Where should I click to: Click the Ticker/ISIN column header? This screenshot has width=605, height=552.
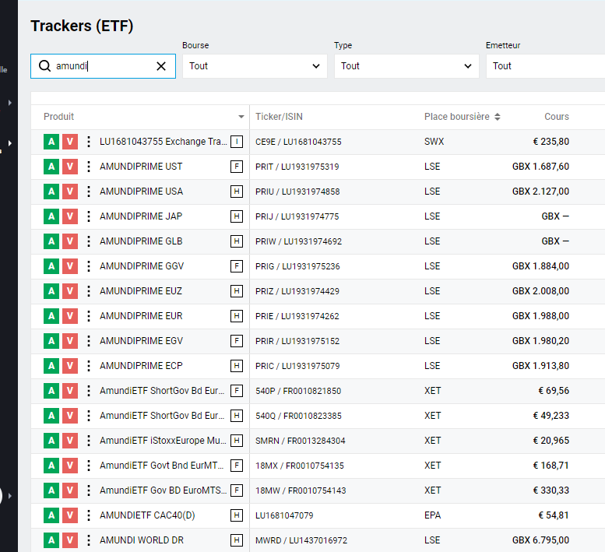[279, 117]
